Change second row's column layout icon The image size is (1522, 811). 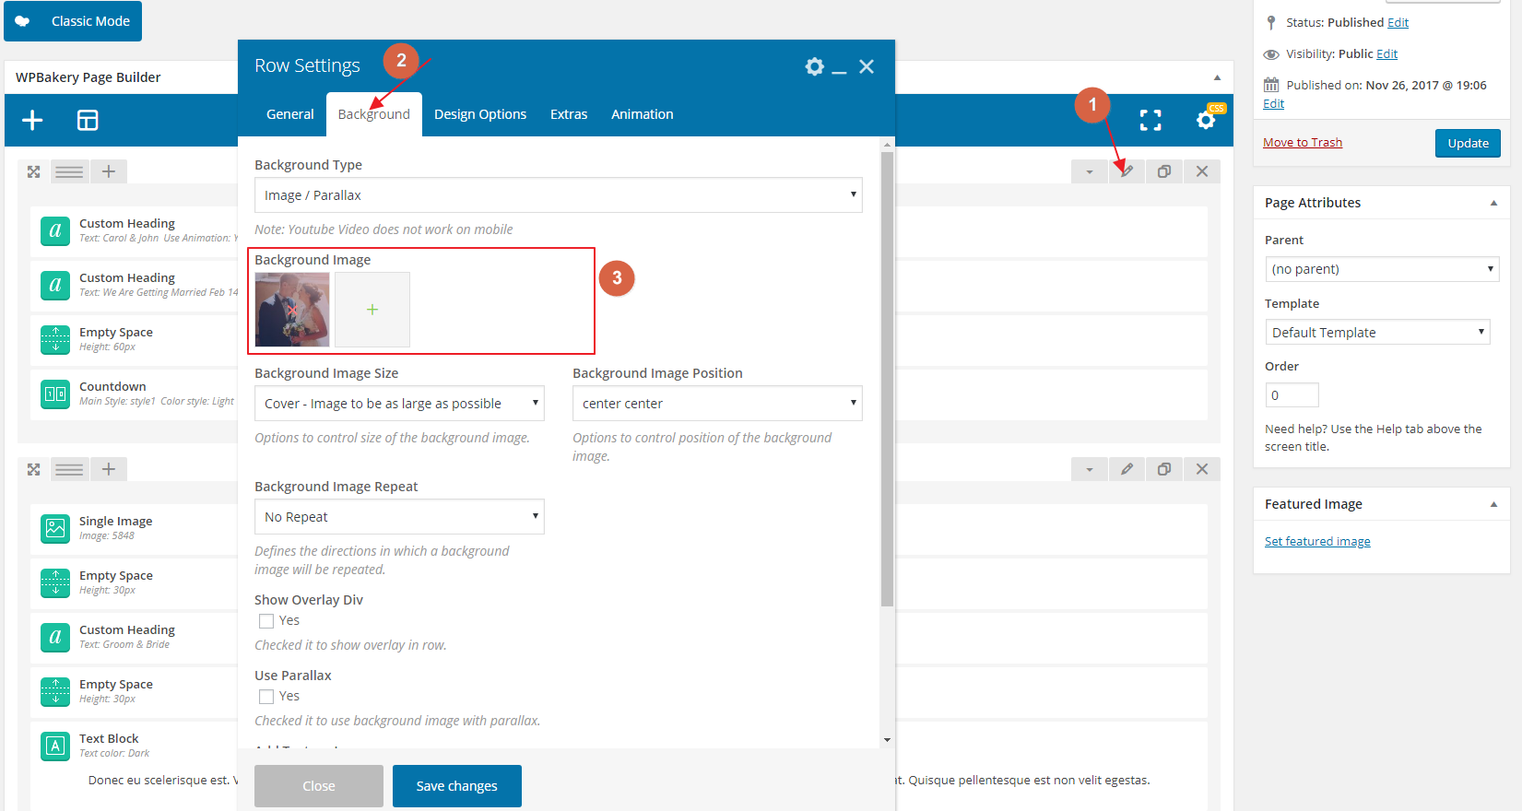click(69, 469)
